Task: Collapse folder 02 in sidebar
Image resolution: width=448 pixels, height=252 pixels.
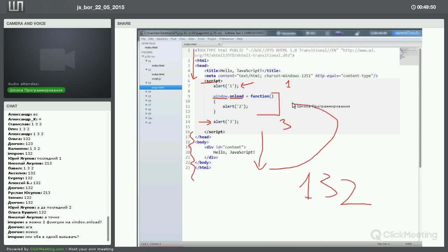Action: tap(146, 70)
